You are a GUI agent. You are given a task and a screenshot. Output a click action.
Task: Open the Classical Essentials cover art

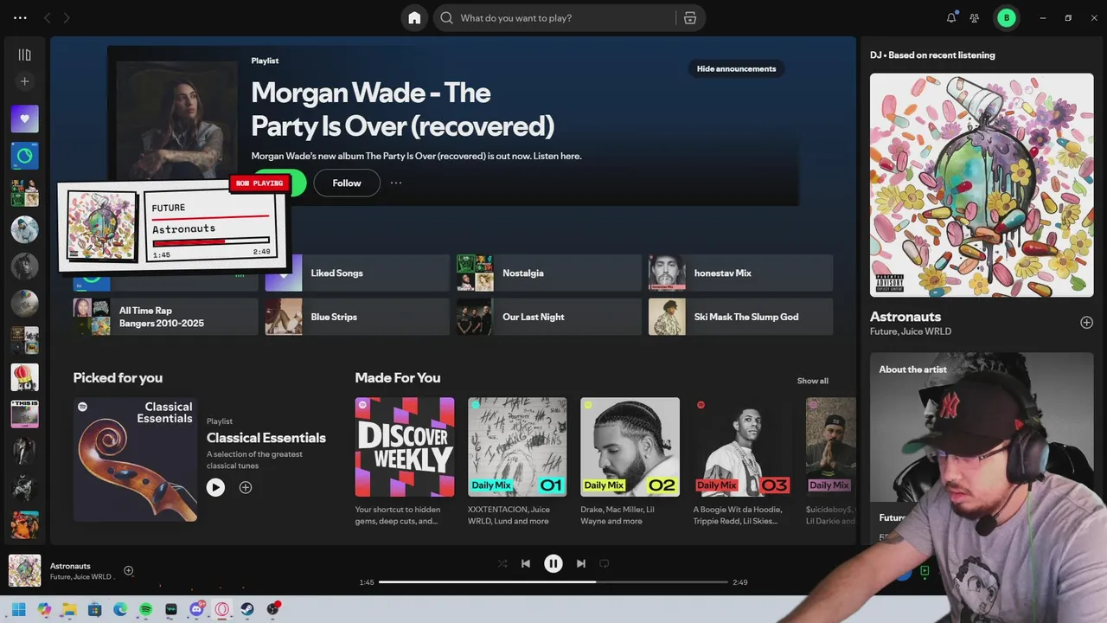[135, 459]
